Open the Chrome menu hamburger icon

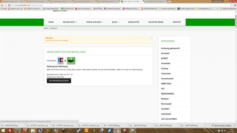235,5
